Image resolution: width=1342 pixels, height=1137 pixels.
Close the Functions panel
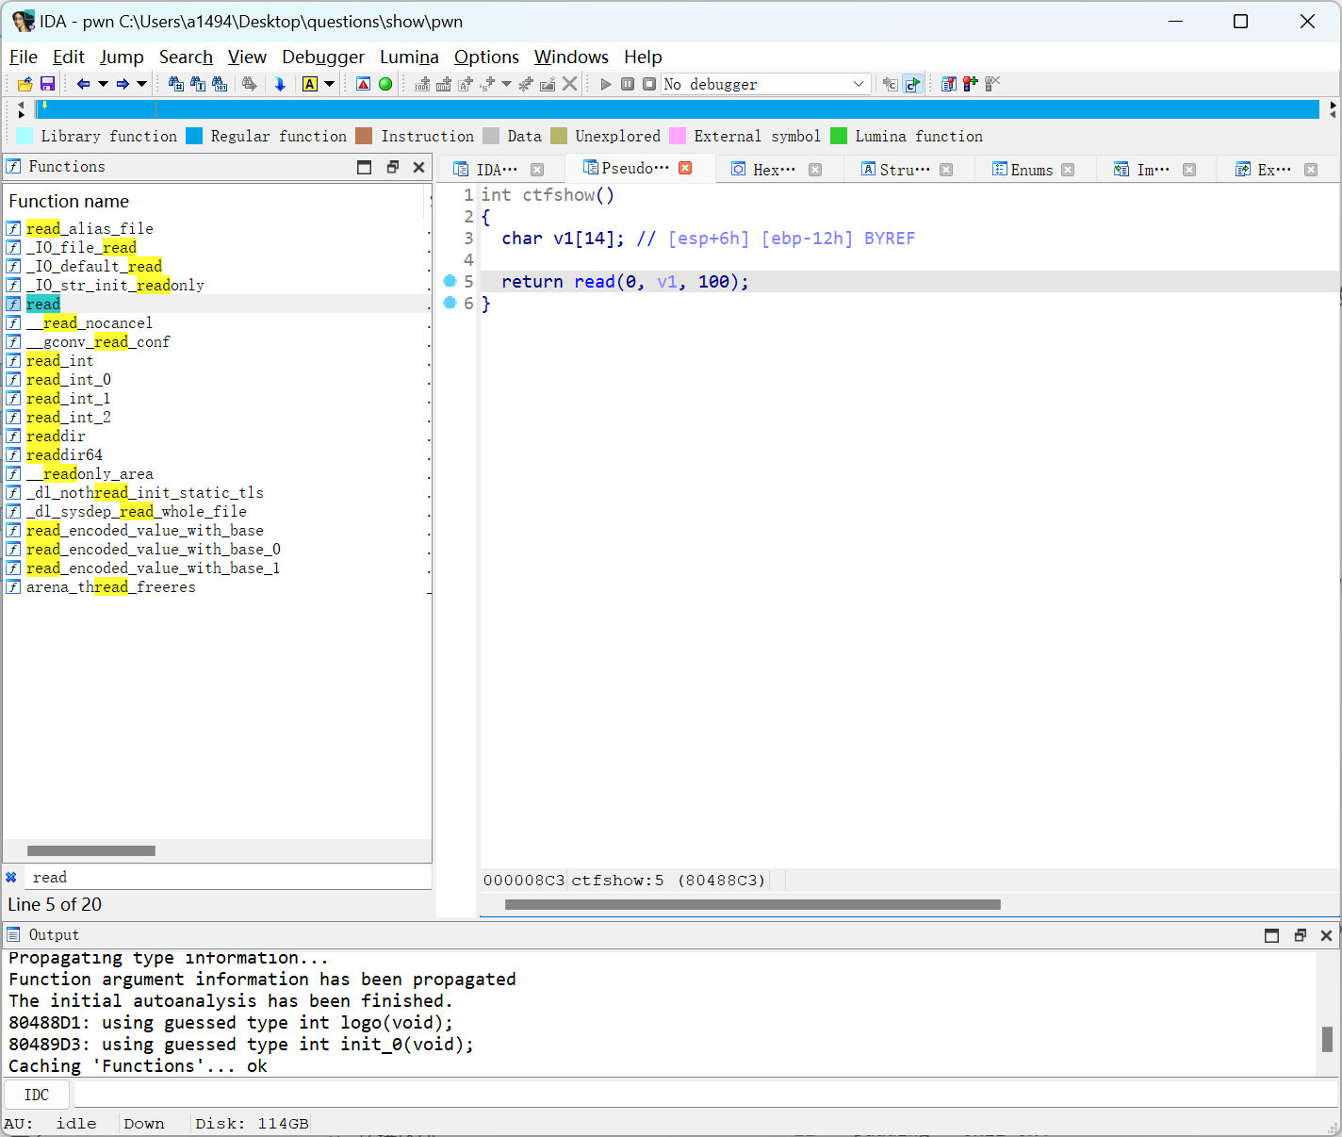tap(419, 167)
